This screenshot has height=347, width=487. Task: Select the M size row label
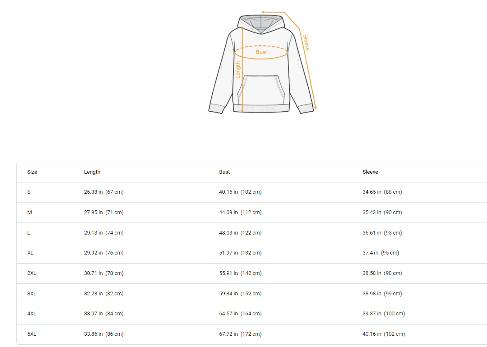click(30, 212)
